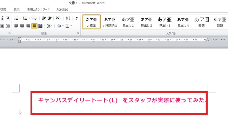This screenshot has height=140, width=228.
Task: Apply character shading with the gray A icon
Action: [x=2, y=26]
